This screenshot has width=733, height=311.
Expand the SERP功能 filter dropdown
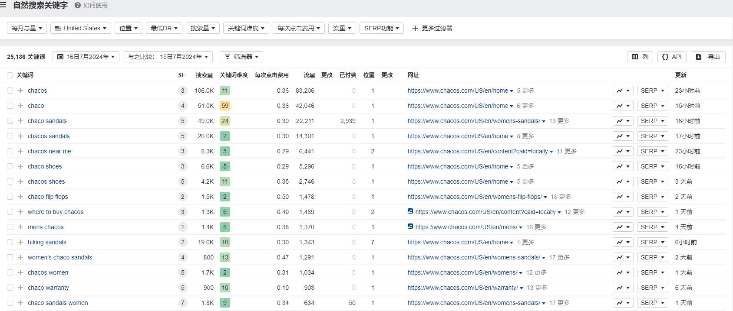coord(382,28)
